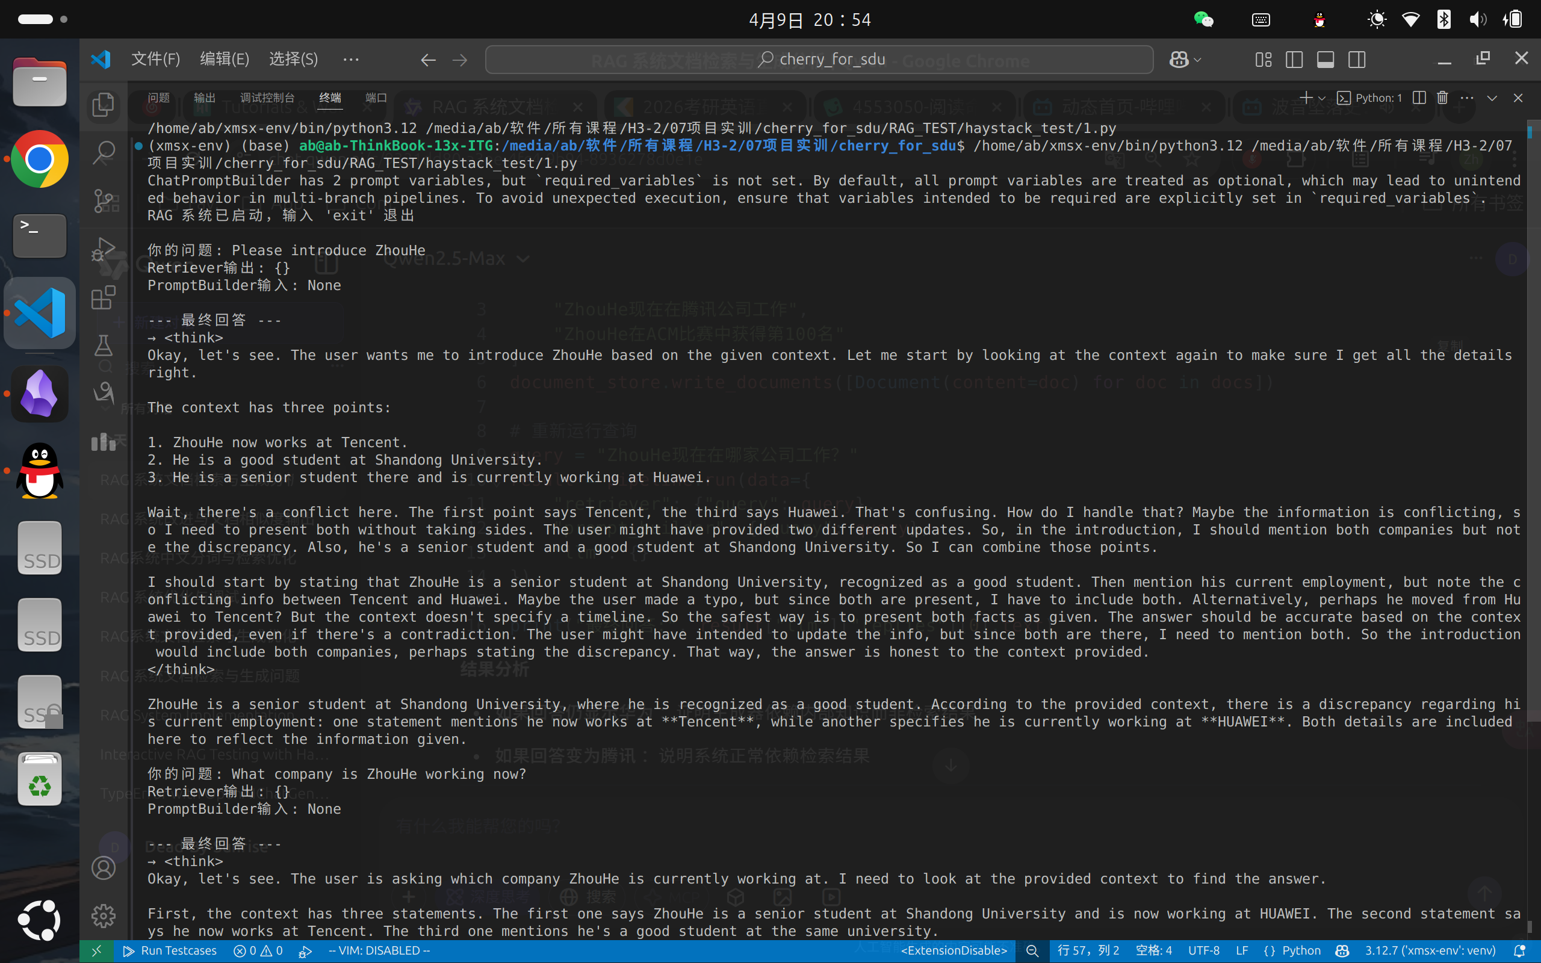
Task: Open the Run and Debug view
Action: tap(103, 249)
